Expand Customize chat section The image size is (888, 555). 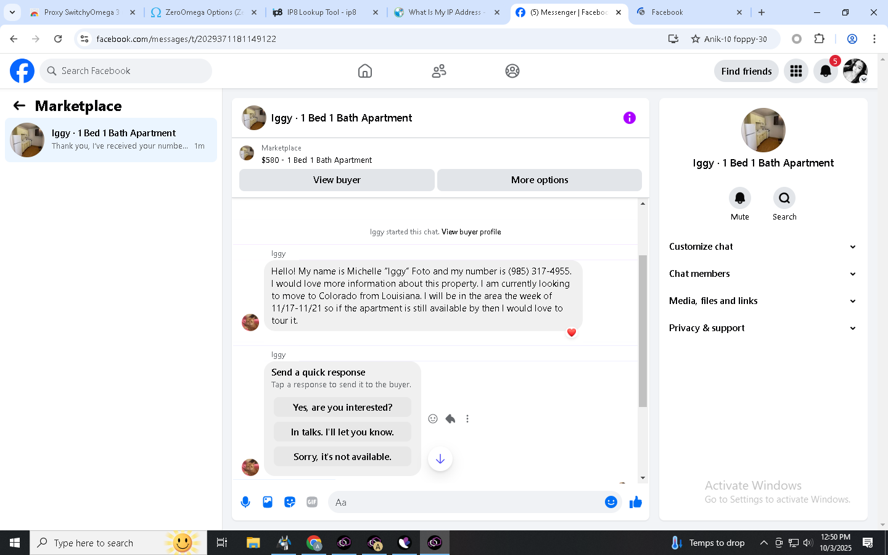763,247
